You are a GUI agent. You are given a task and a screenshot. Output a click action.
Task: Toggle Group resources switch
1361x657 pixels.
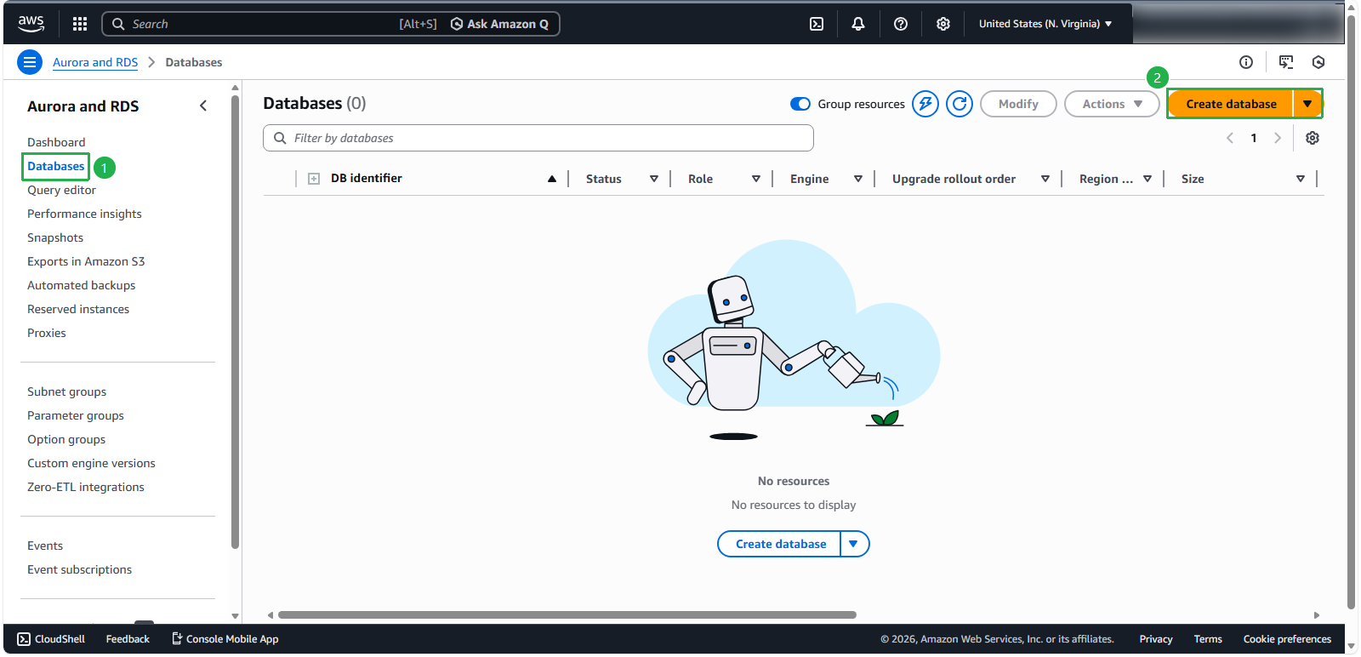pyautogui.click(x=800, y=104)
